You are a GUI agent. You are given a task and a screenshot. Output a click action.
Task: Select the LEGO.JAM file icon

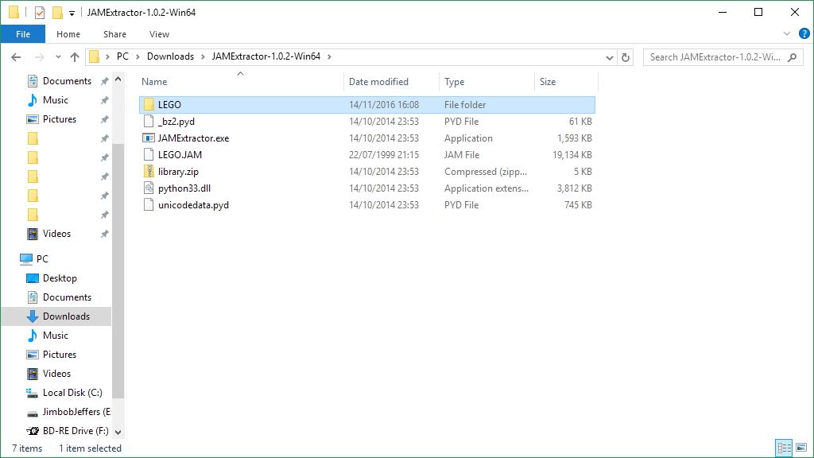149,154
